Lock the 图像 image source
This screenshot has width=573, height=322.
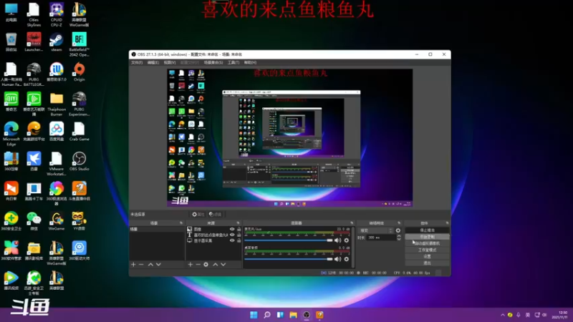point(239,229)
